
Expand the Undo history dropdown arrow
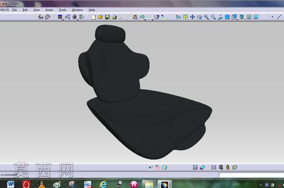click(145, 20)
